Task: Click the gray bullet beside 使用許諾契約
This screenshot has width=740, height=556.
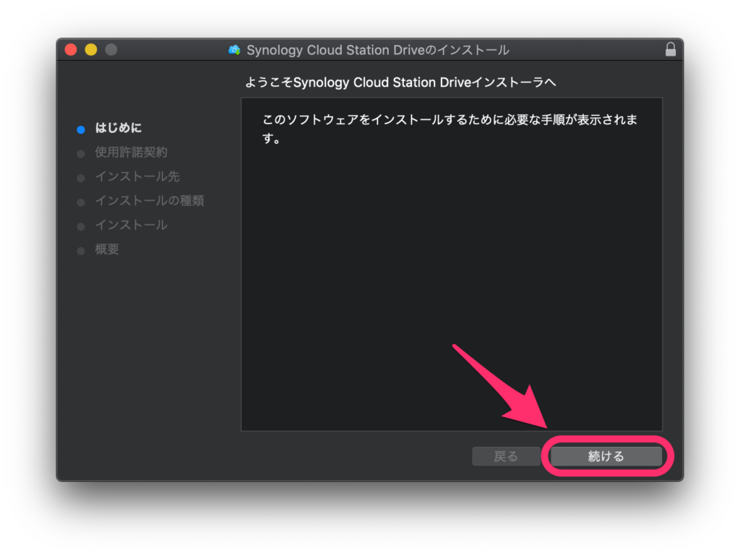Action: click(x=81, y=153)
